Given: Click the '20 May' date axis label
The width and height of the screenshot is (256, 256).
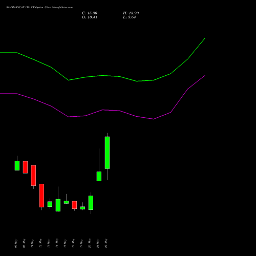Looking at the screenshot, I should [90, 244].
